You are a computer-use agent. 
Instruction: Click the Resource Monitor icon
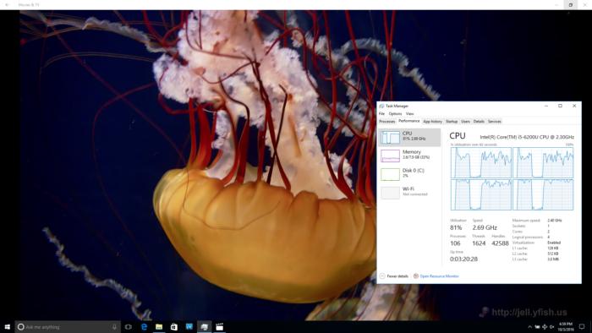click(x=416, y=276)
